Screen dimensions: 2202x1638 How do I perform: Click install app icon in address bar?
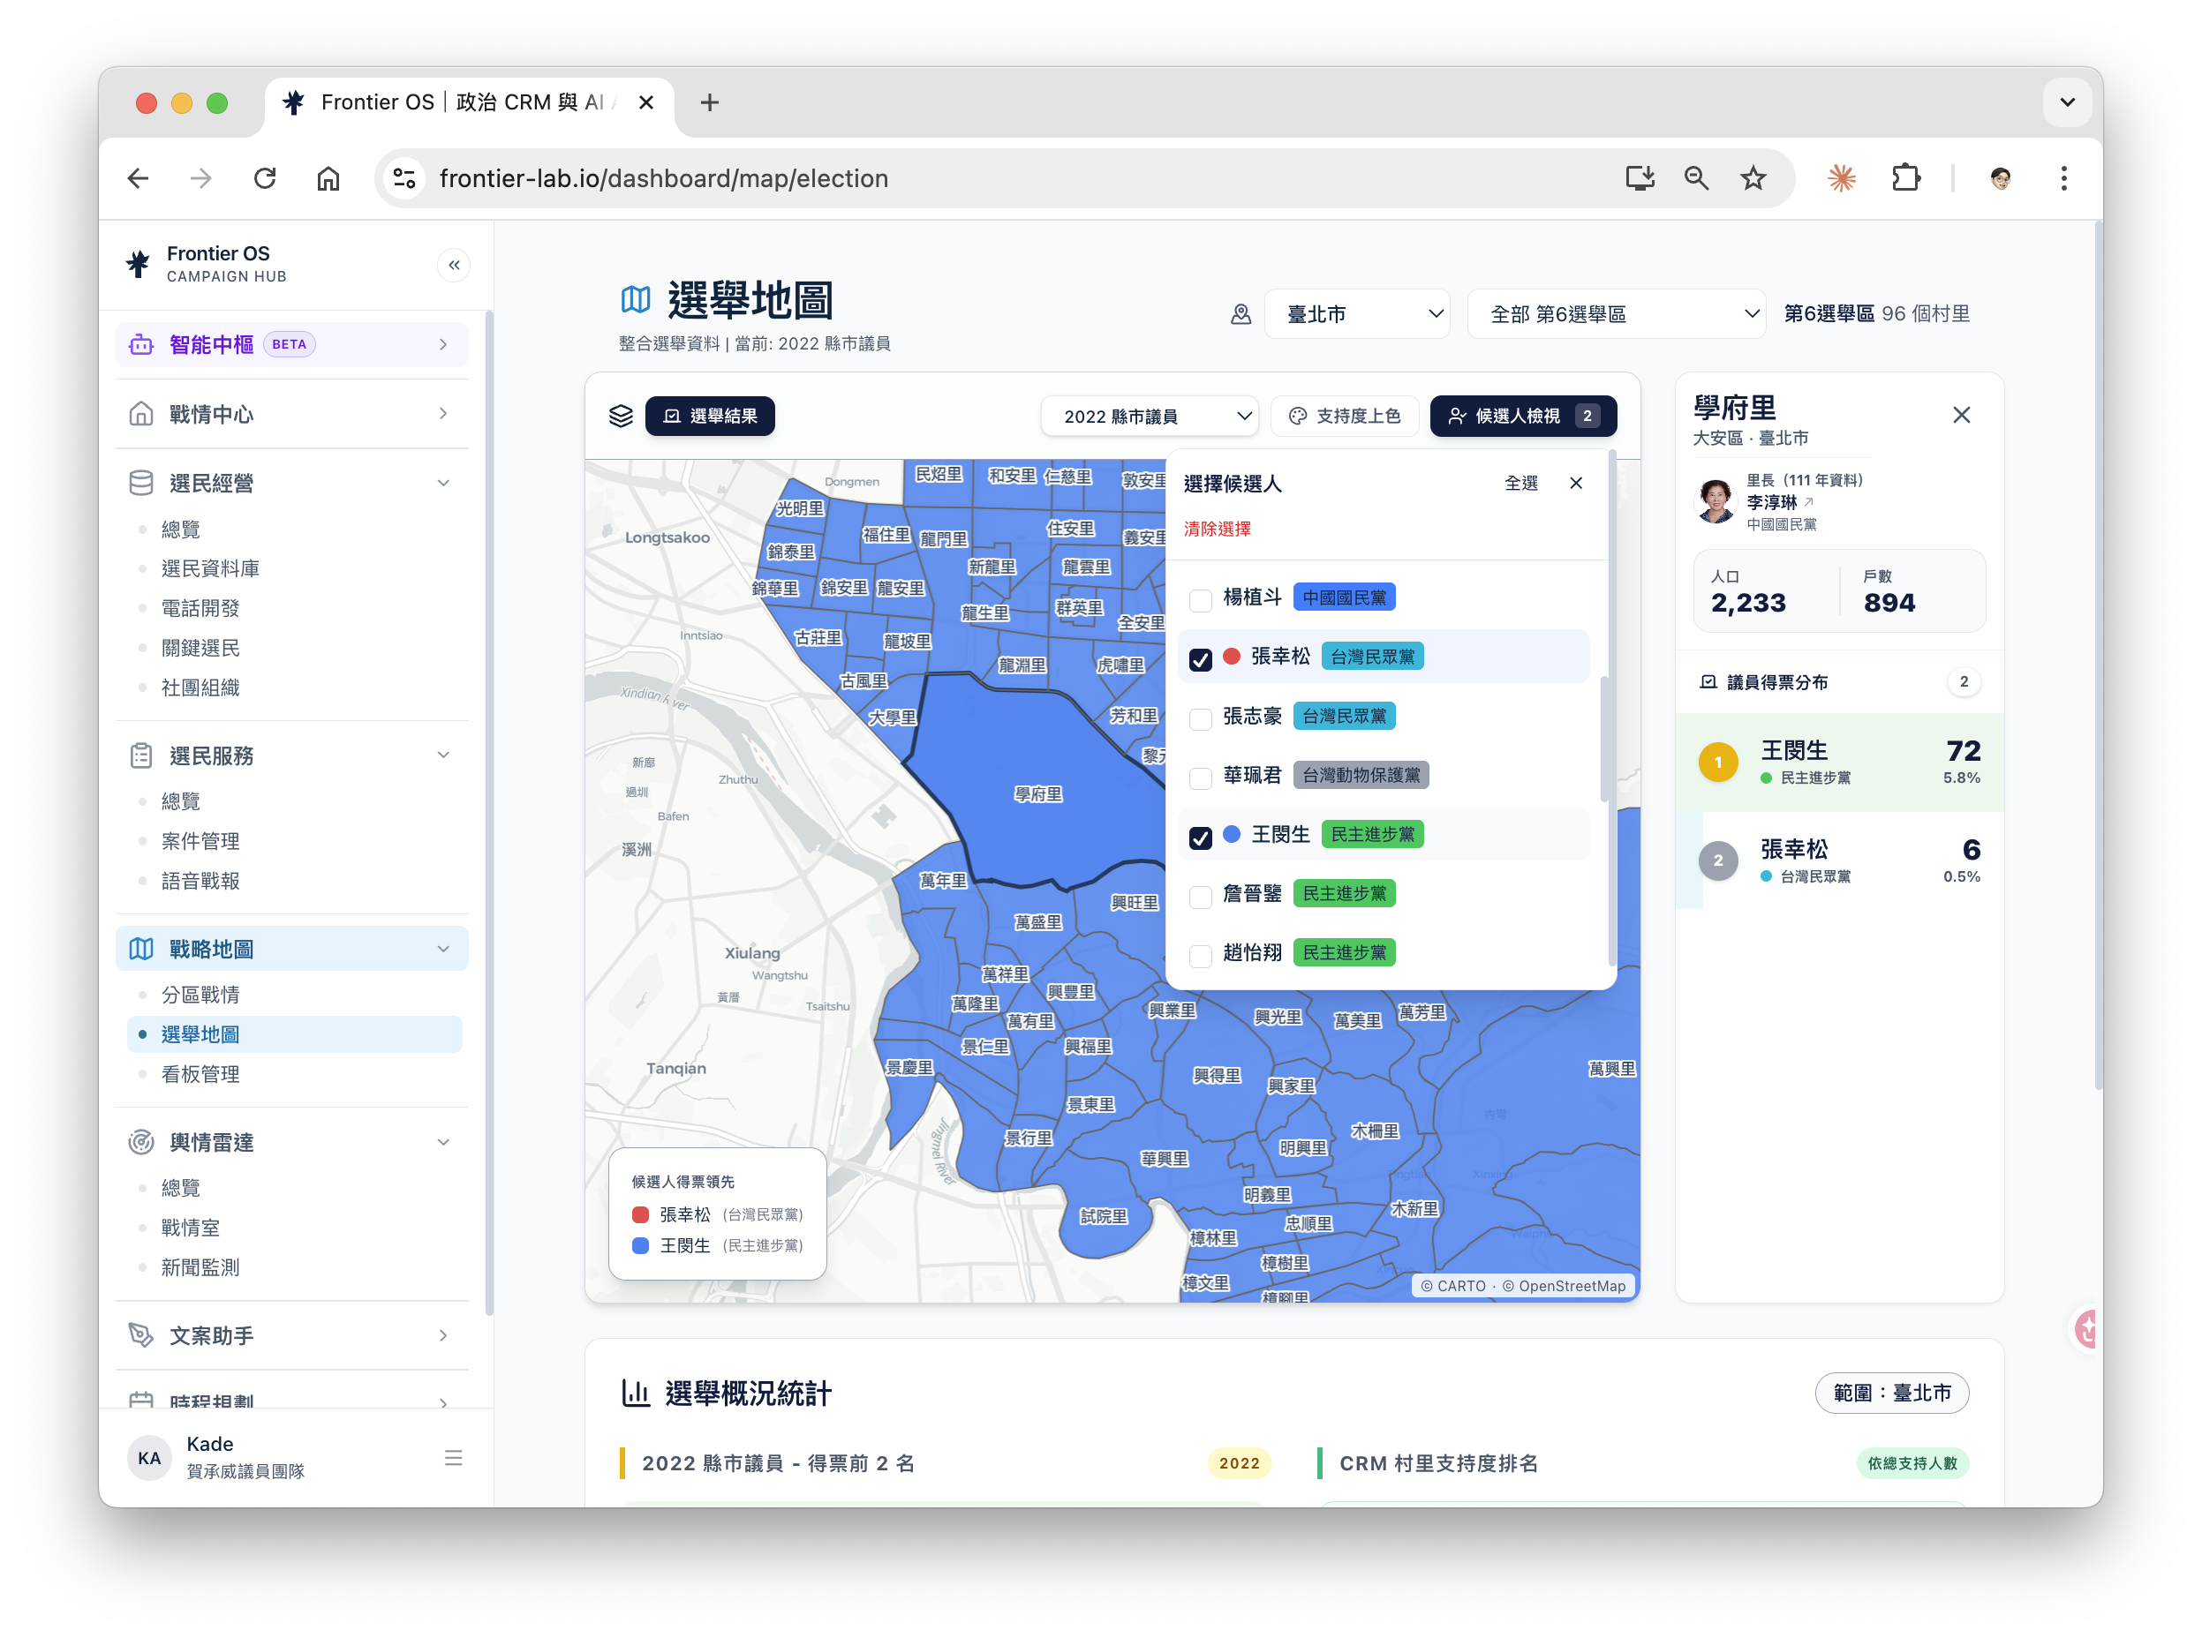[x=1640, y=178]
